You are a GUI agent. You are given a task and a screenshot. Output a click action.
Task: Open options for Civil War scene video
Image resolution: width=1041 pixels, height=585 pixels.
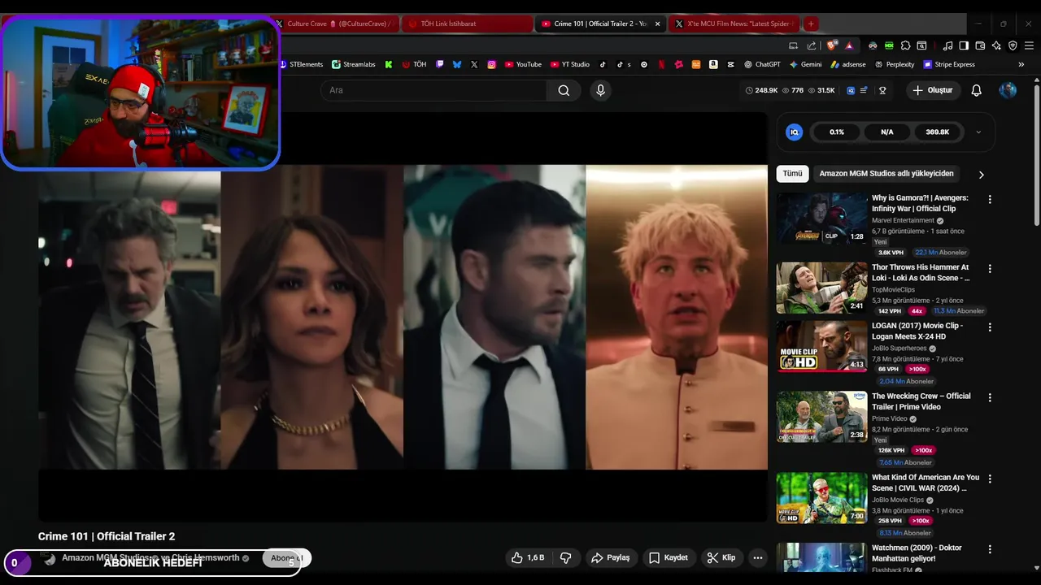[990, 479]
